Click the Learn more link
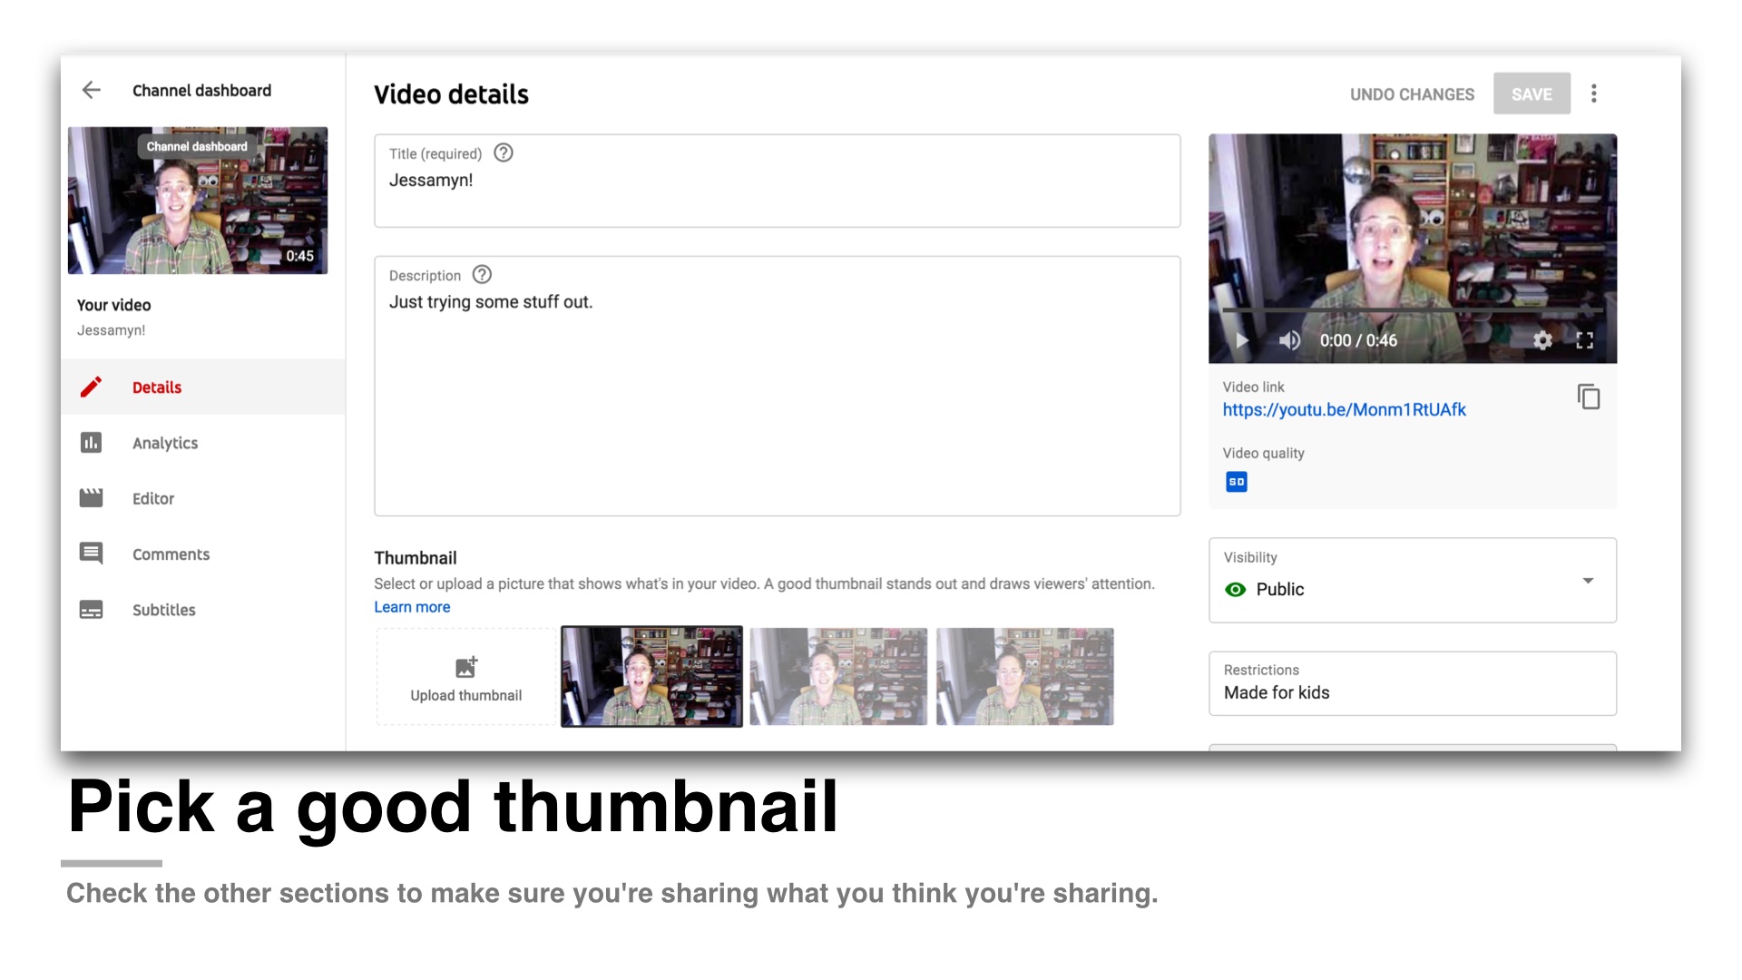The image size is (1742, 980). tap(413, 607)
